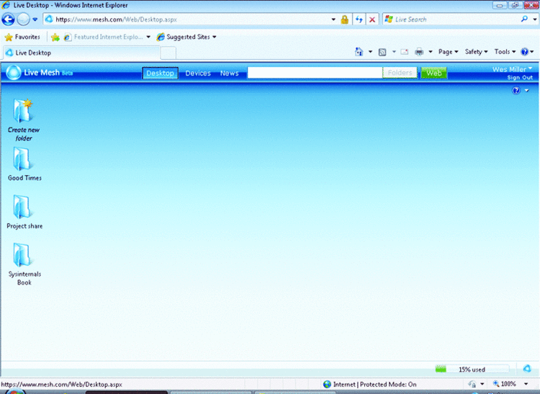Click the Live Mesh notifier icon at bottom
The height and width of the screenshot is (394, 540).
[x=527, y=369]
